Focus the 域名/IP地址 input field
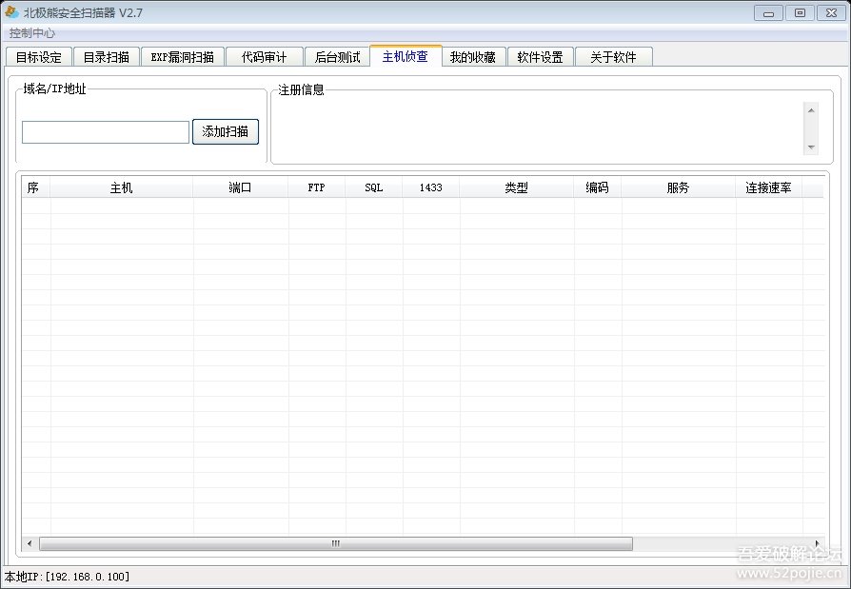The width and height of the screenshot is (851, 589). tap(106, 132)
